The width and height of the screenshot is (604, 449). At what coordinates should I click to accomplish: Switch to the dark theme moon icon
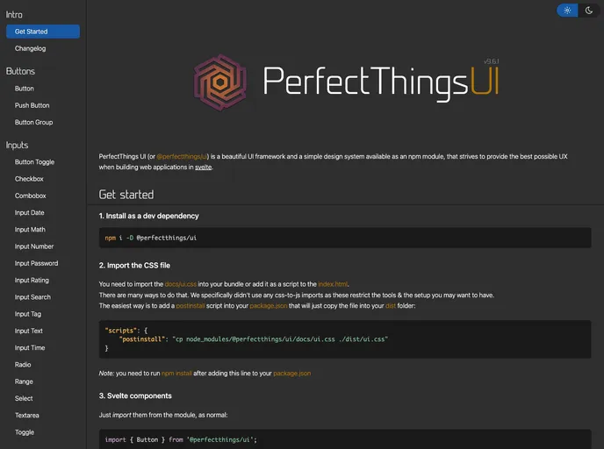[x=588, y=11]
